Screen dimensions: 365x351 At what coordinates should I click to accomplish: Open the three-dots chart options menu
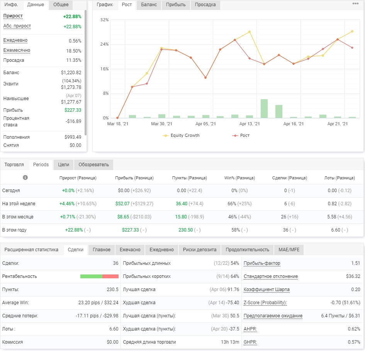[x=355, y=3]
